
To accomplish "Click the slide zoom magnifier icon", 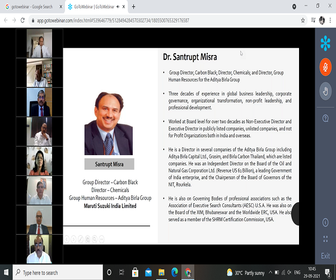I will pyautogui.click(x=95, y=239).
